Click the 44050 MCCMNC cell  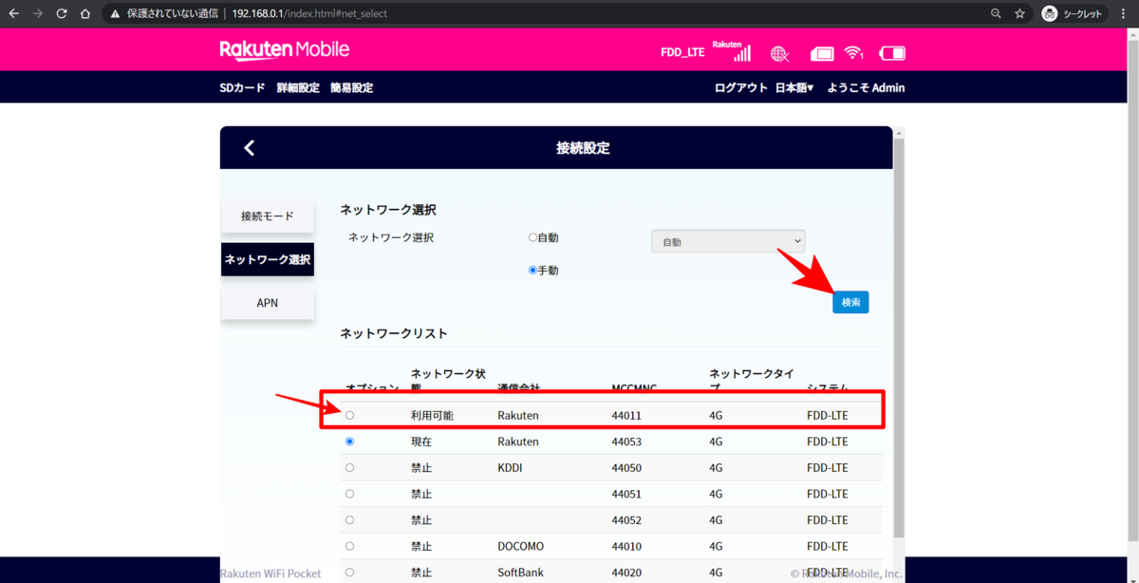(627, 468)
